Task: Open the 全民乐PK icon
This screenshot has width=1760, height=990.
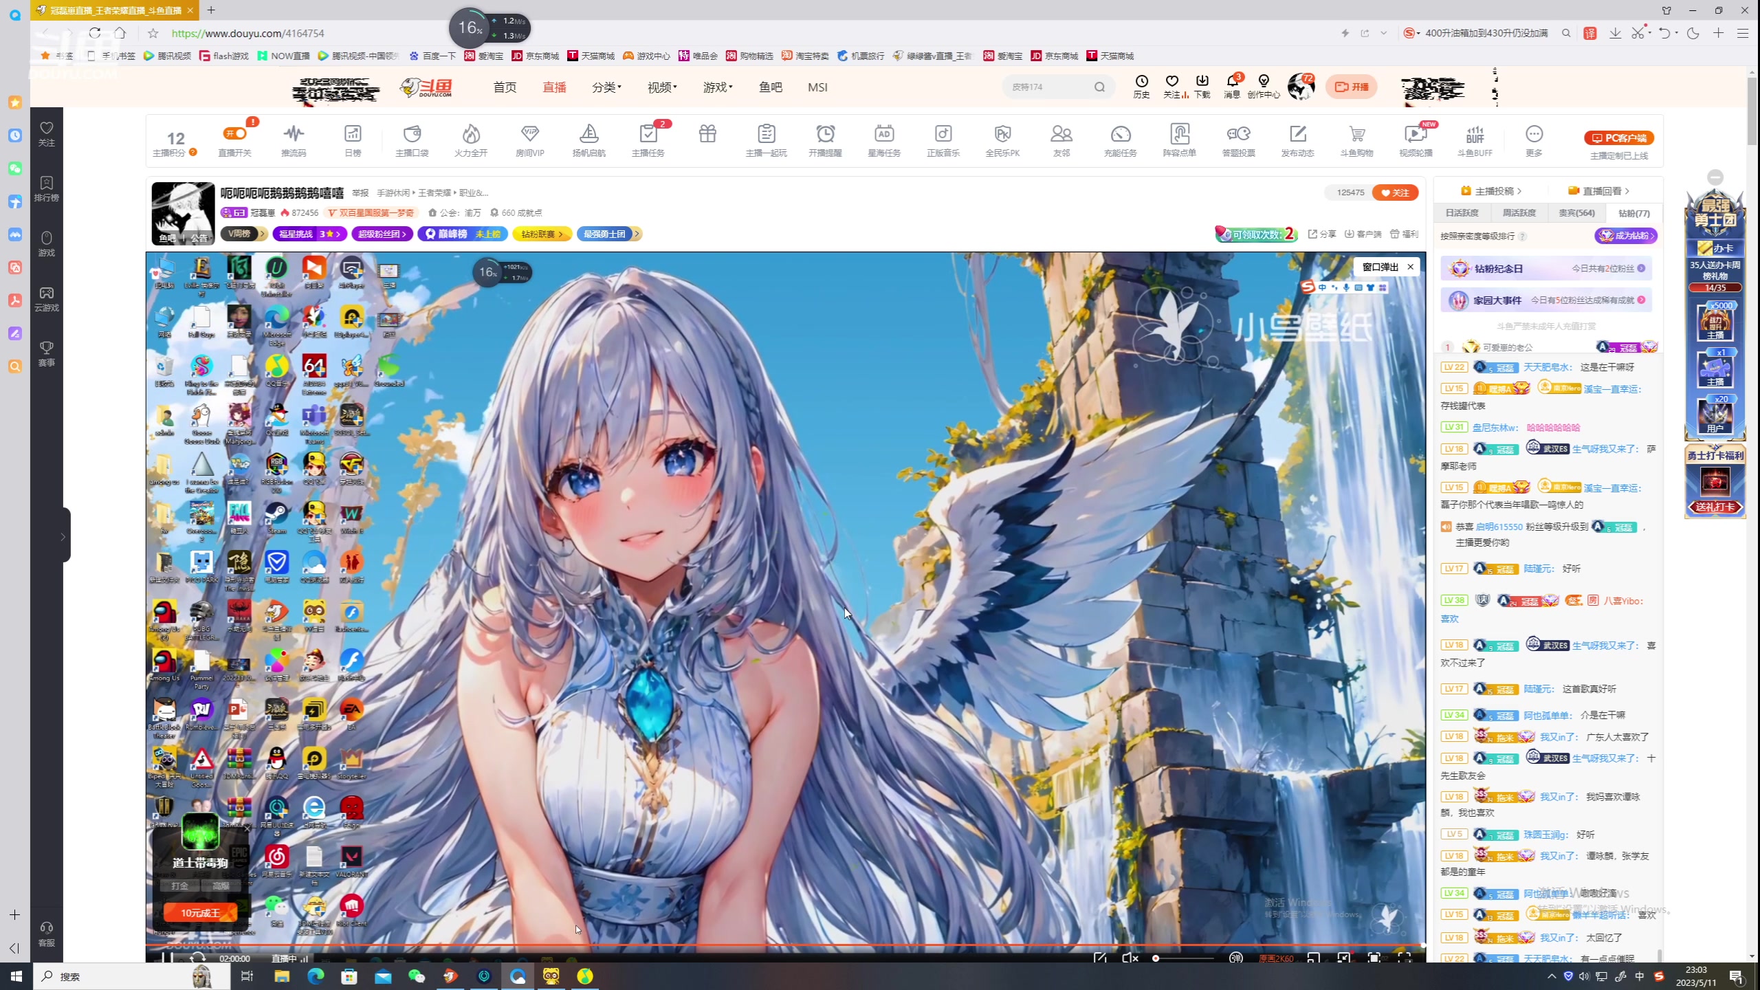Action: coord(1002,133)
